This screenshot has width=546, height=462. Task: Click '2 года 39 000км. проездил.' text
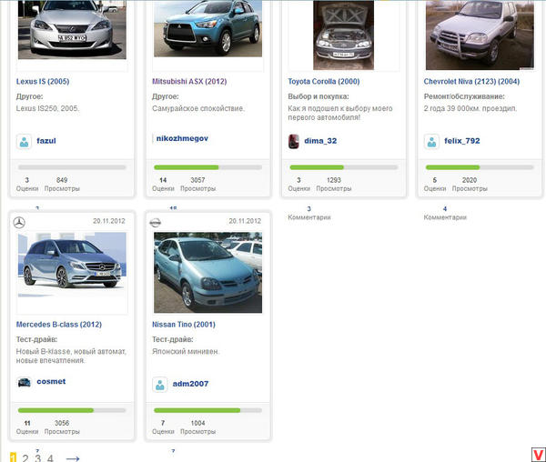470,108
